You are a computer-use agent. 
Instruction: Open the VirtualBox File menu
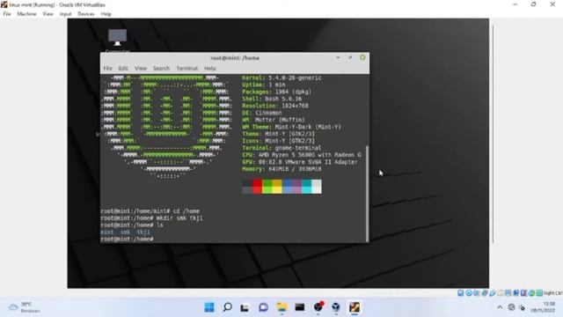[7, 14]
